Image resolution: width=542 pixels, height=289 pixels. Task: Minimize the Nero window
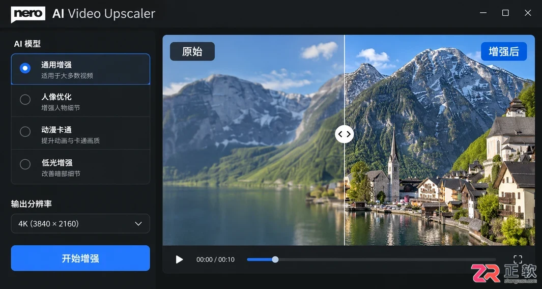(x=483, y=13)
